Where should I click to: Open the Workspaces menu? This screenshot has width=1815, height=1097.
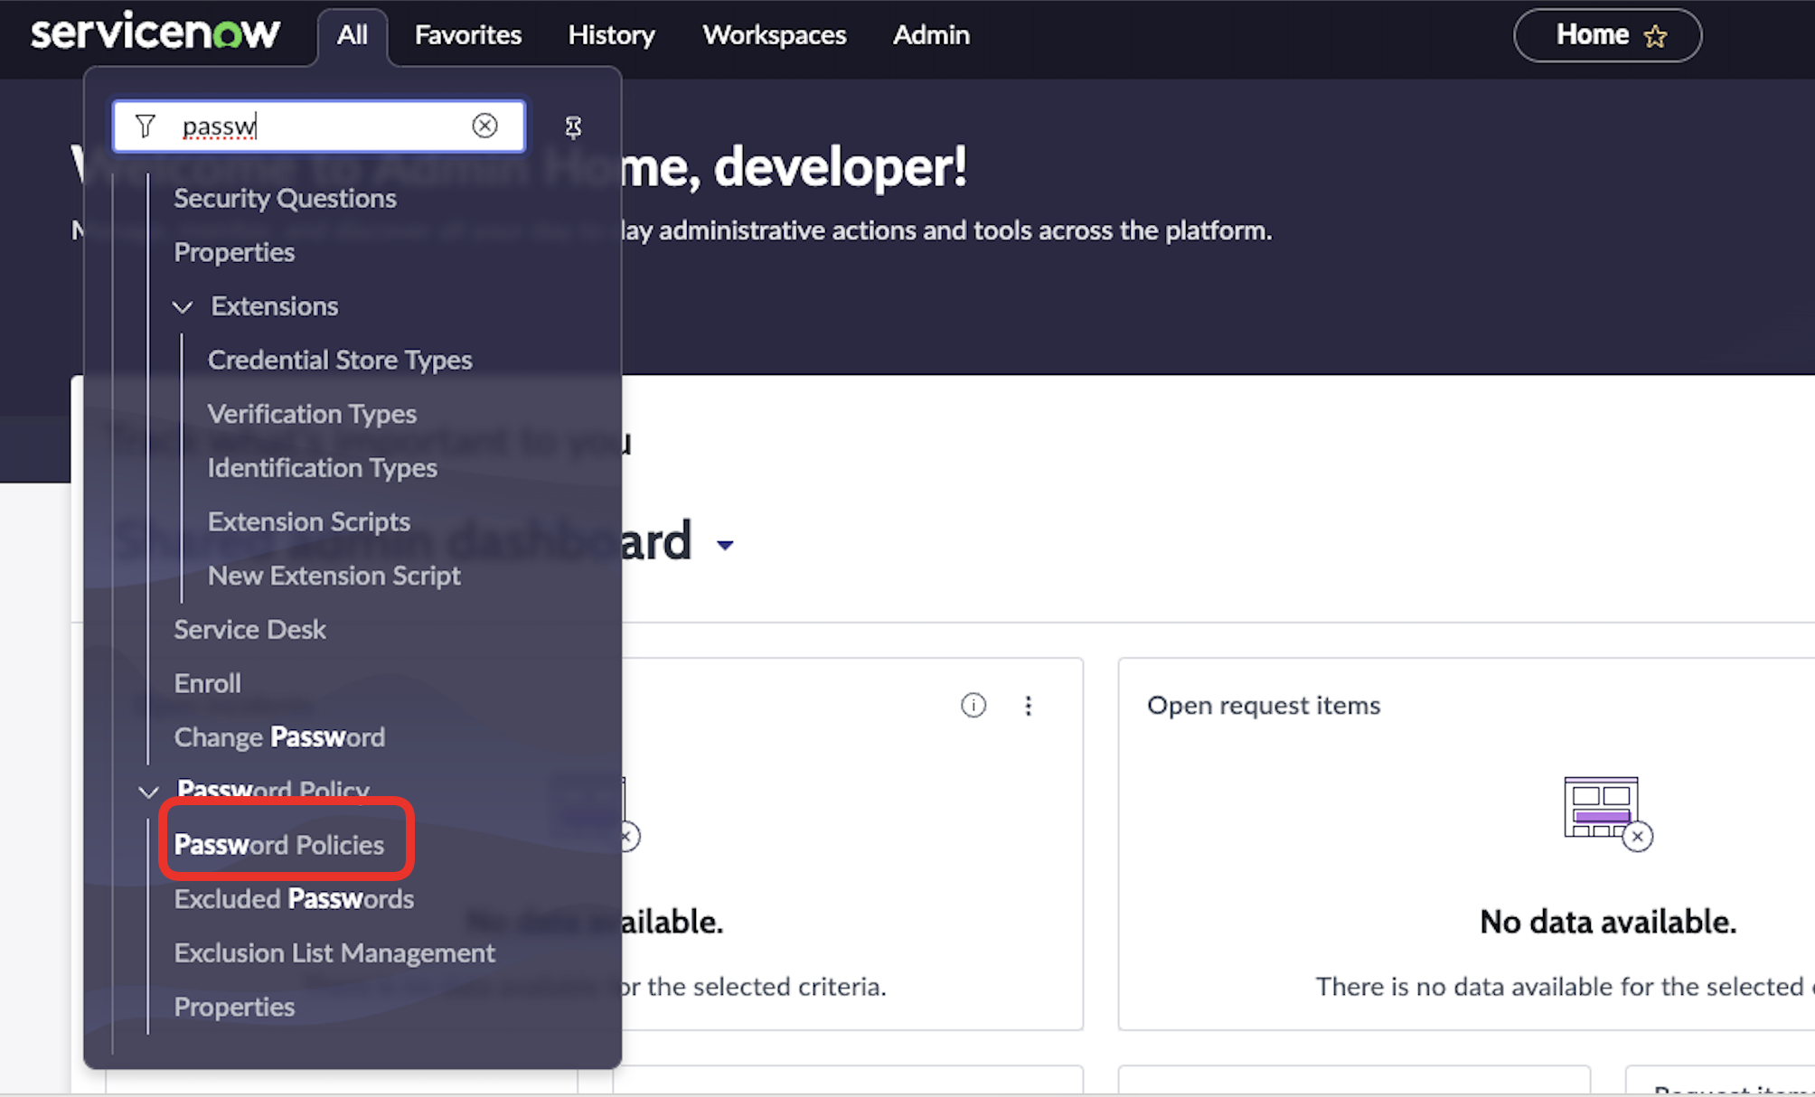pos(774,35)
